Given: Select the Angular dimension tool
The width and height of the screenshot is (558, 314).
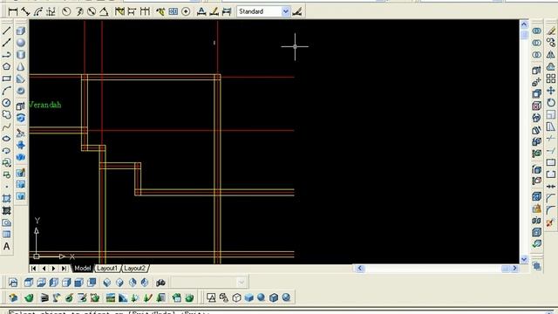Looking at the screenshot, I should tap(104, 11).
